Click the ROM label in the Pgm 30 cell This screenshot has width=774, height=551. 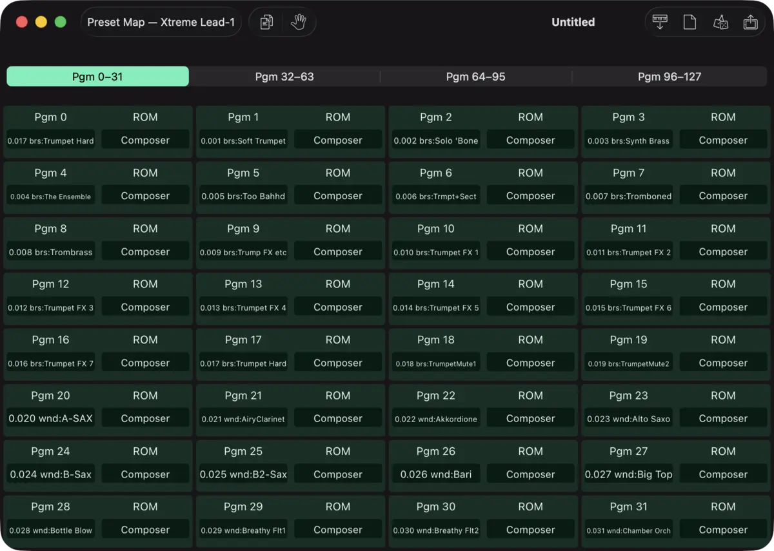[530, 507]
